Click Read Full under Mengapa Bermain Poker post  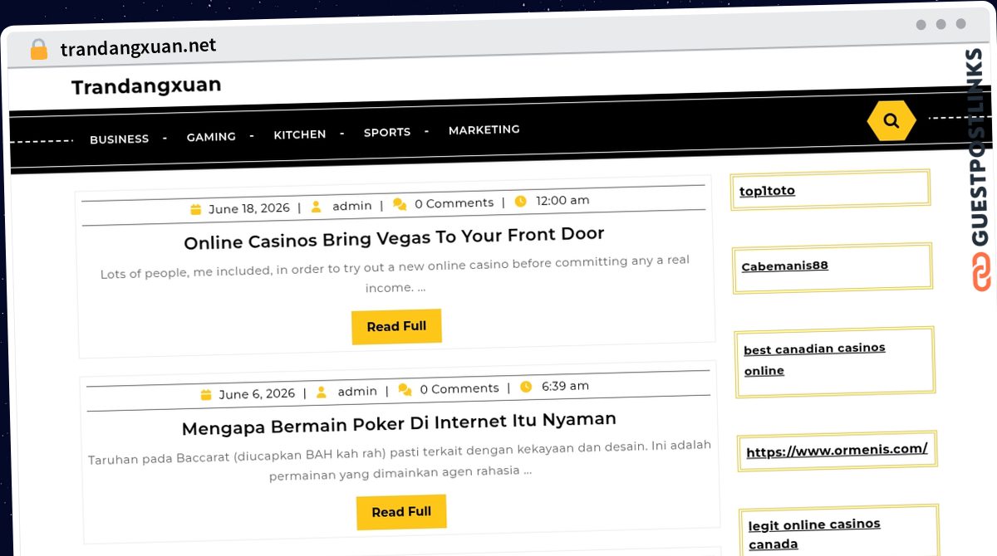click(x=401, y=512)
